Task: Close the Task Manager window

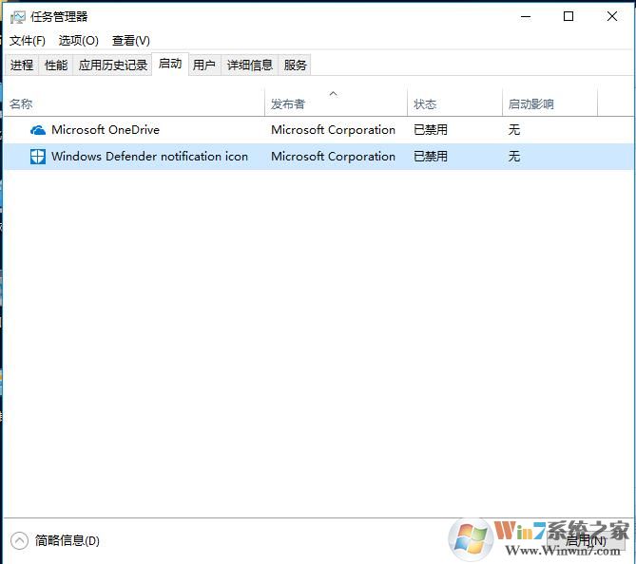Action: [x=612, y=16]
